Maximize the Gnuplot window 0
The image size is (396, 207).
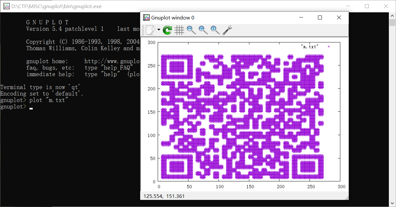pos(320,17)
